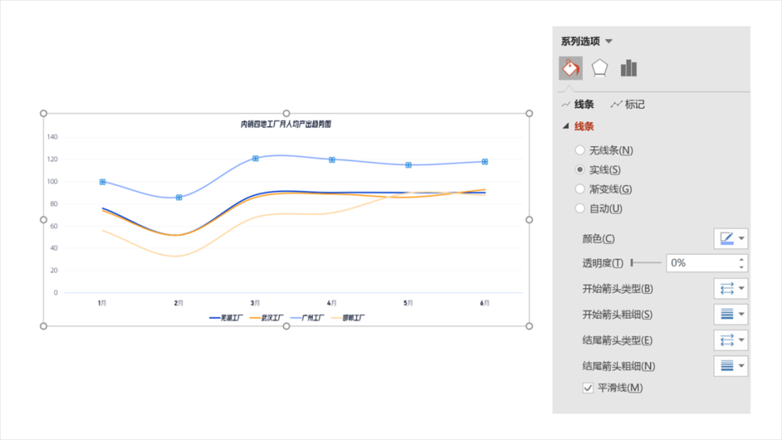
Task: Click the 广州工厂 data marker at 1月
Action: pyautogui.click(x=102, y=182)
